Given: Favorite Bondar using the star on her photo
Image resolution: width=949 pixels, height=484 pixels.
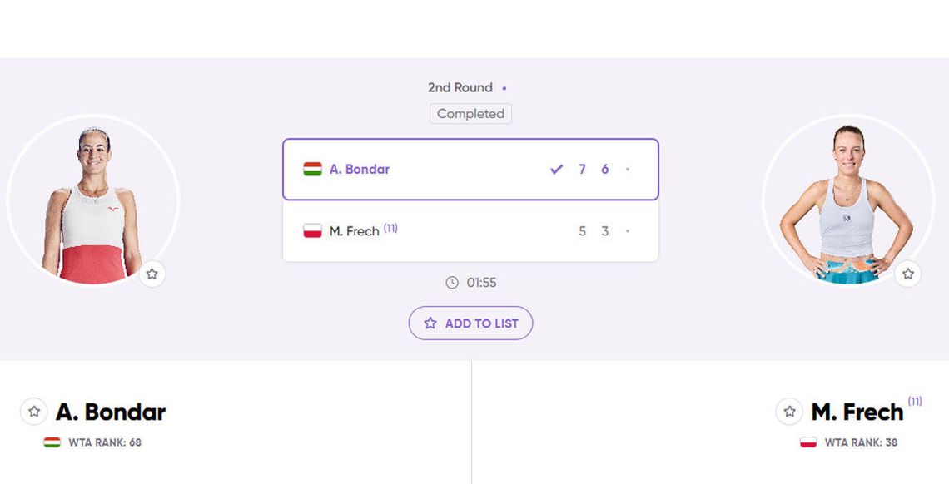Looking at the screenshot, I should [x=152, y=274].
